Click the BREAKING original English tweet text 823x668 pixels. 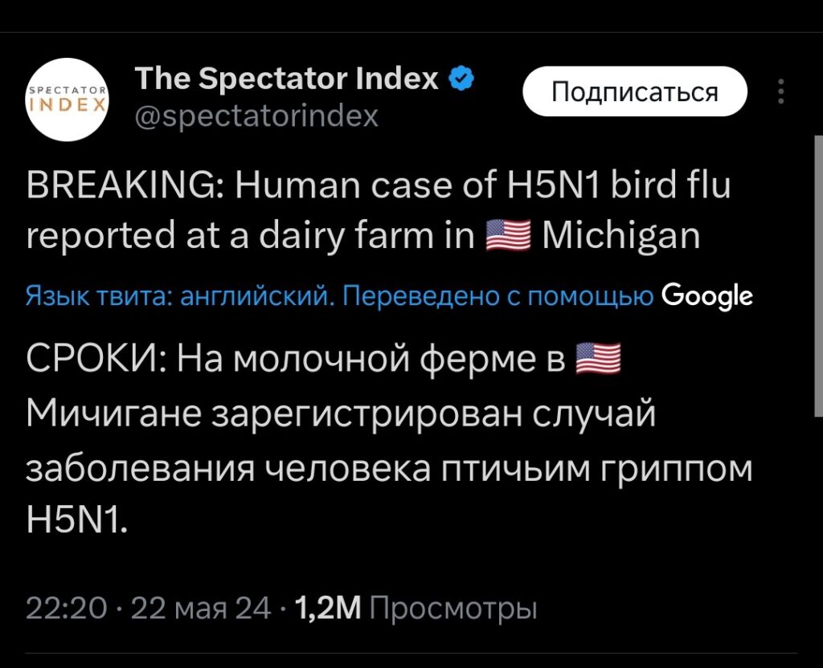378,210
